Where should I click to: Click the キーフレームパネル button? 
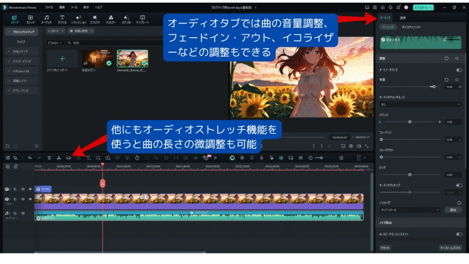pos(450,248)
